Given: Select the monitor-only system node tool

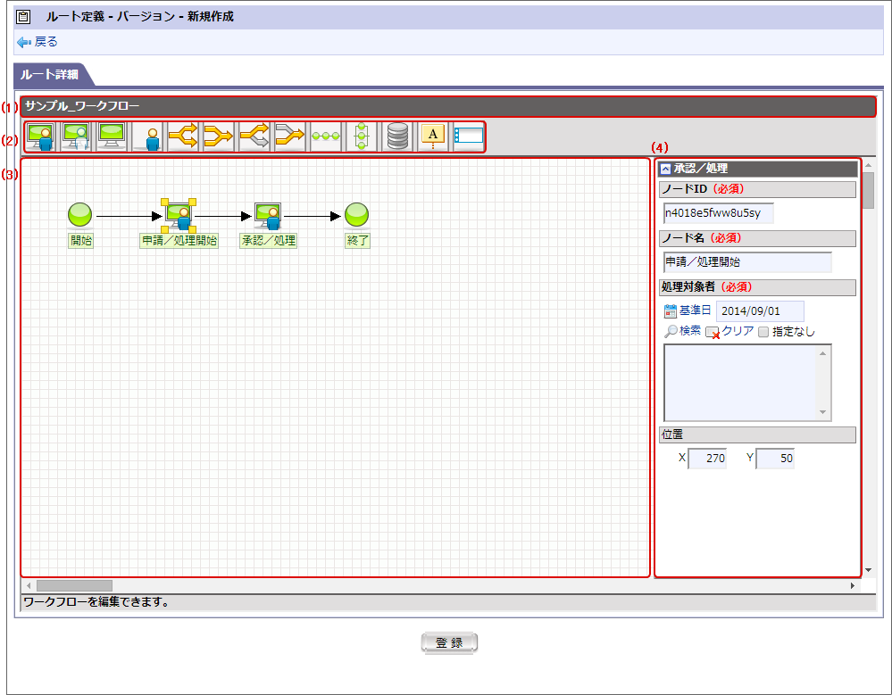Looking at the screenshot, I should [x=112, y=137].
